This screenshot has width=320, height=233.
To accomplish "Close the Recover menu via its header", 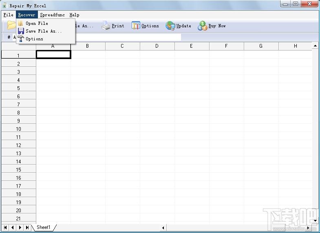I will [x=27, y=15].
